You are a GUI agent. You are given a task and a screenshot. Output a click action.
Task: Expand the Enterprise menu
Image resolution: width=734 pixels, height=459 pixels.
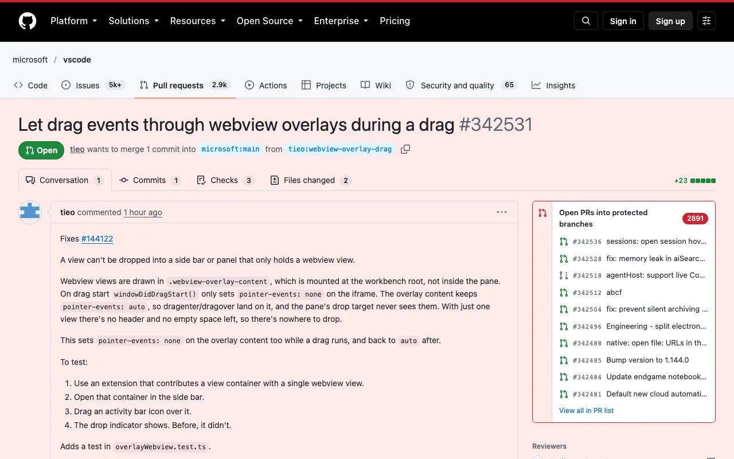click(x=341, y=21)
